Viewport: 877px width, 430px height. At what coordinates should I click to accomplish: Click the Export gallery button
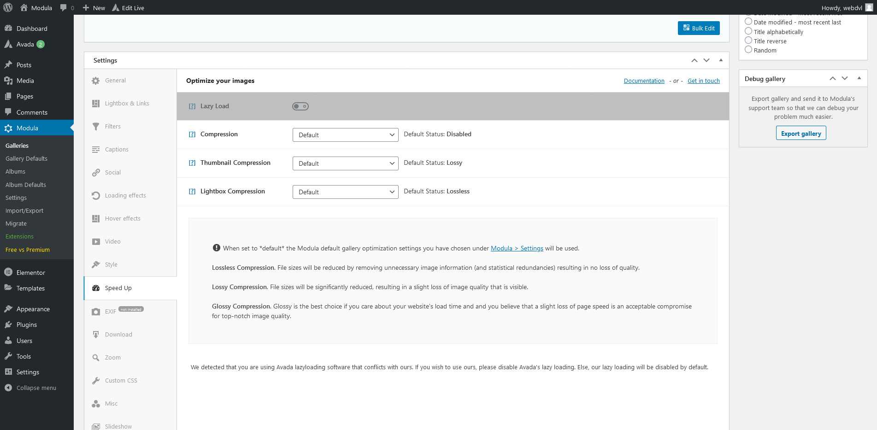801,133
